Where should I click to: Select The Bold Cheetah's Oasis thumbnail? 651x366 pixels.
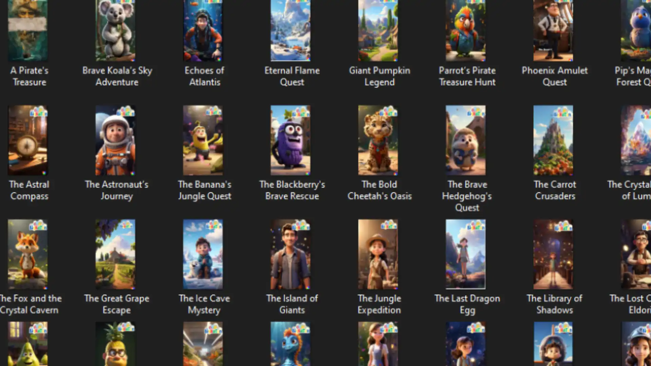378,140
